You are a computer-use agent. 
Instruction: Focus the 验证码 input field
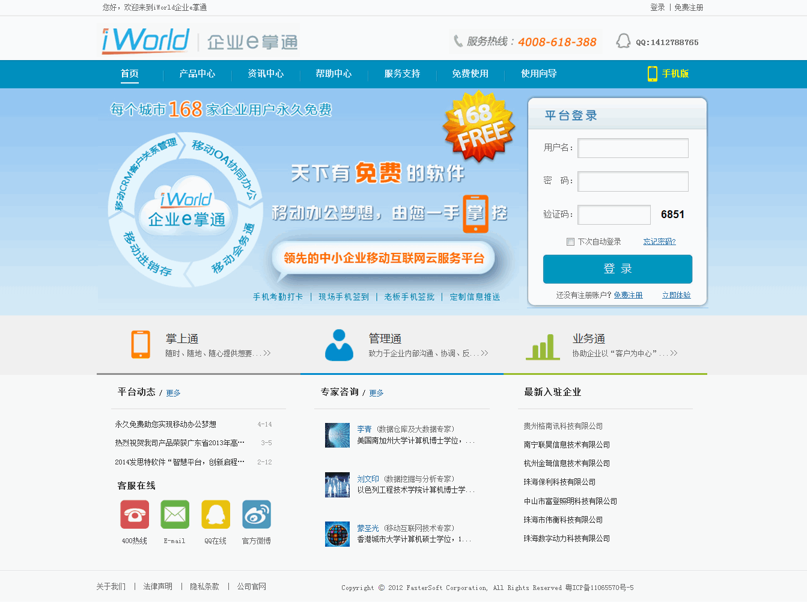click(614, 214)
